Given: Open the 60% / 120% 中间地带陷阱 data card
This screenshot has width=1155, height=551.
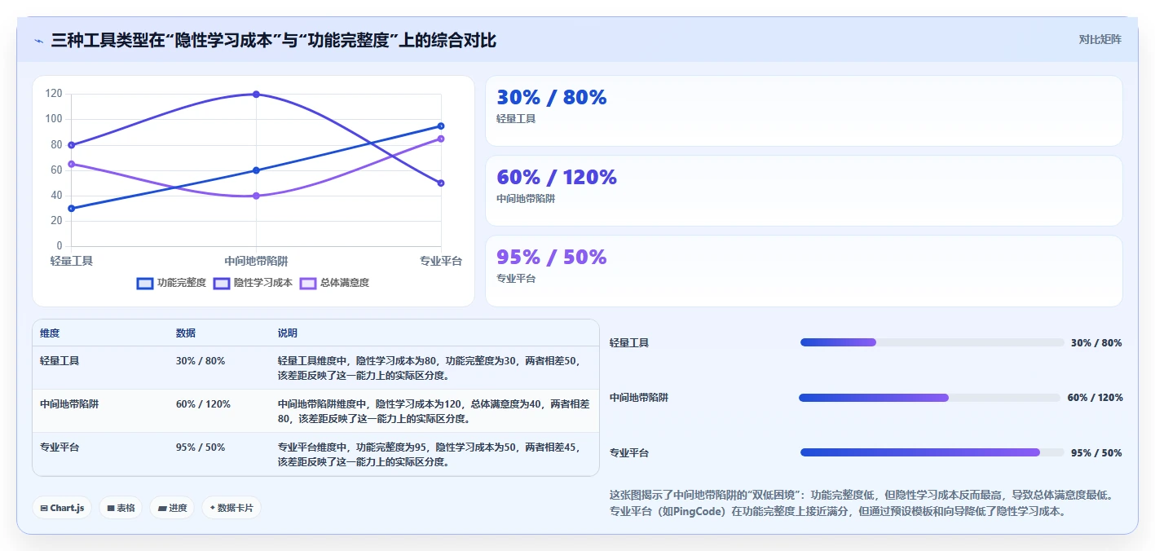Looking at the screenshot, I should pos(804,191).
